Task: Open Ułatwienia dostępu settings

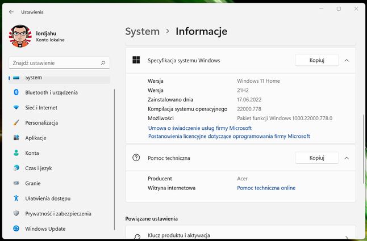Action: (x=59, y=198)
